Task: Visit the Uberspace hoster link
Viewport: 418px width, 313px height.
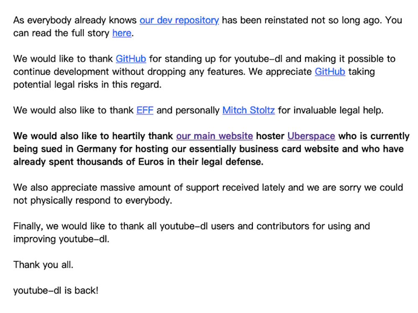Action: pos(311,136)
